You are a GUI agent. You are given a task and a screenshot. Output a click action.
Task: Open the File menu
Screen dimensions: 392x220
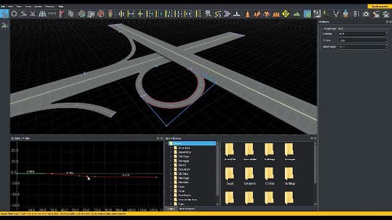[3, 7]
